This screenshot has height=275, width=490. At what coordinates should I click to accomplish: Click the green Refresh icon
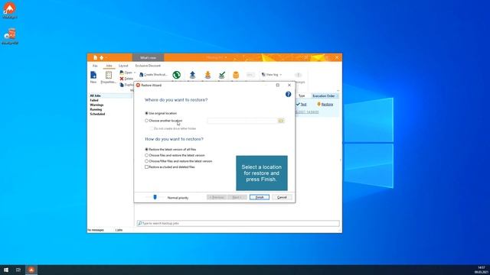click(177, 75)
